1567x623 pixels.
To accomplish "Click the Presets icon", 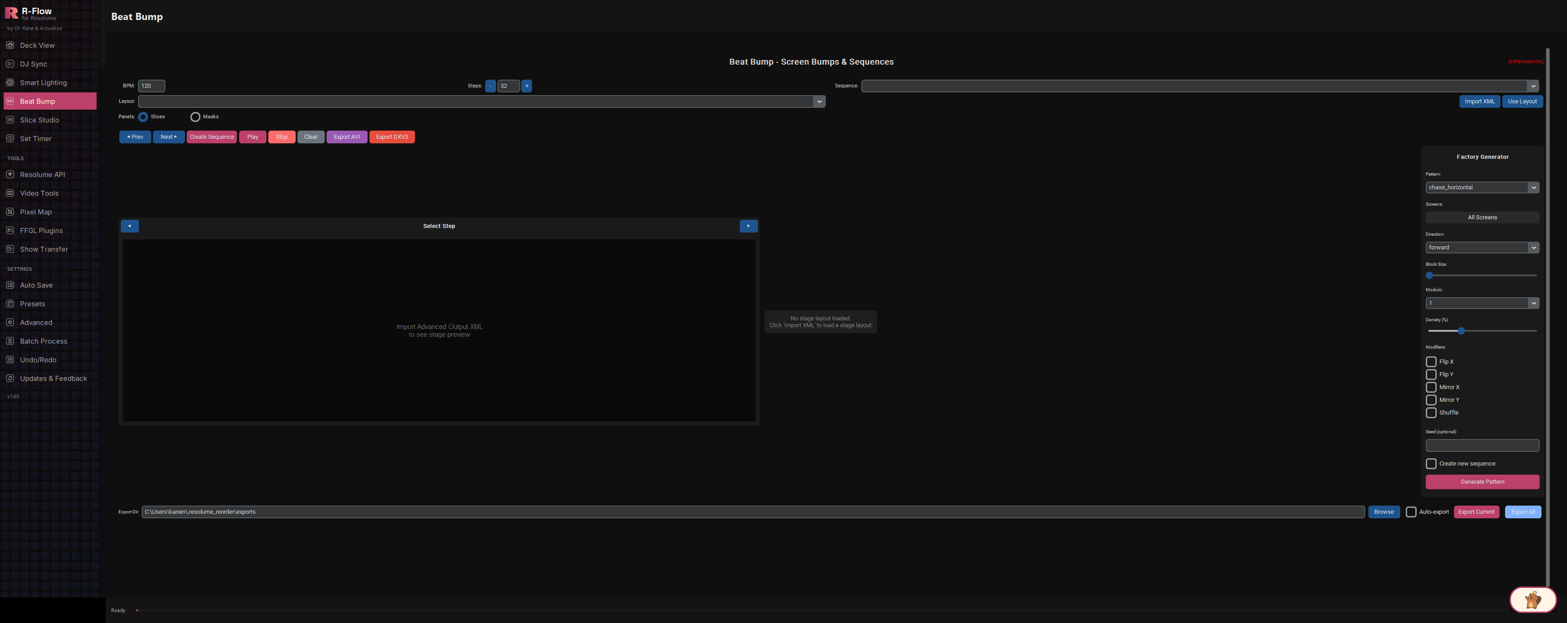I will 10,304.
